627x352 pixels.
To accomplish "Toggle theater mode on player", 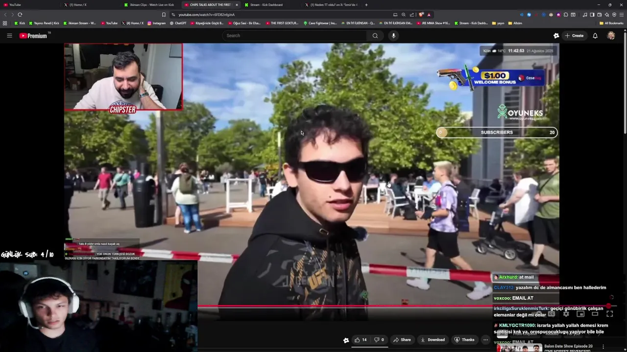I will 595,314.
